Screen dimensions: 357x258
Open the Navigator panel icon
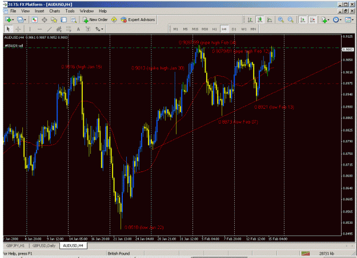click(x=54, y=20)
